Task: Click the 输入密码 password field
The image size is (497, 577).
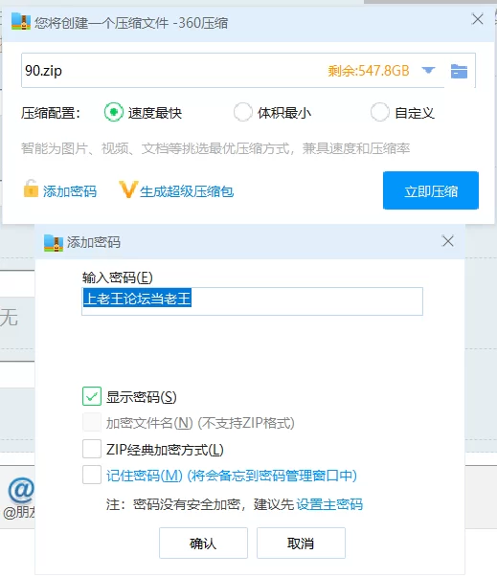Action: click(252, 301)
